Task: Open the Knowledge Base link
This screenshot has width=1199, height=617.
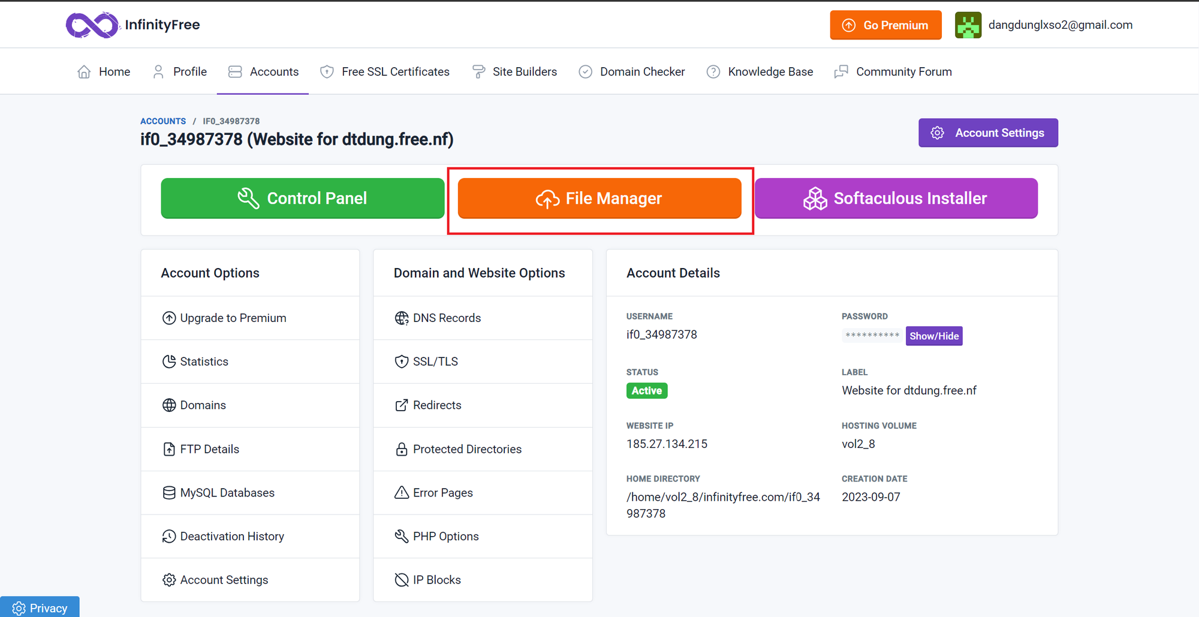Action: coord(760,72)
